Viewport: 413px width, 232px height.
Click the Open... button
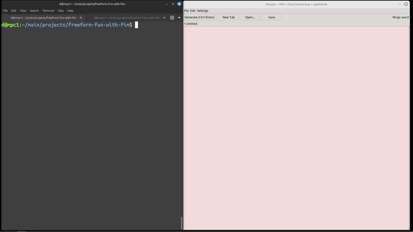coord(250,17)
